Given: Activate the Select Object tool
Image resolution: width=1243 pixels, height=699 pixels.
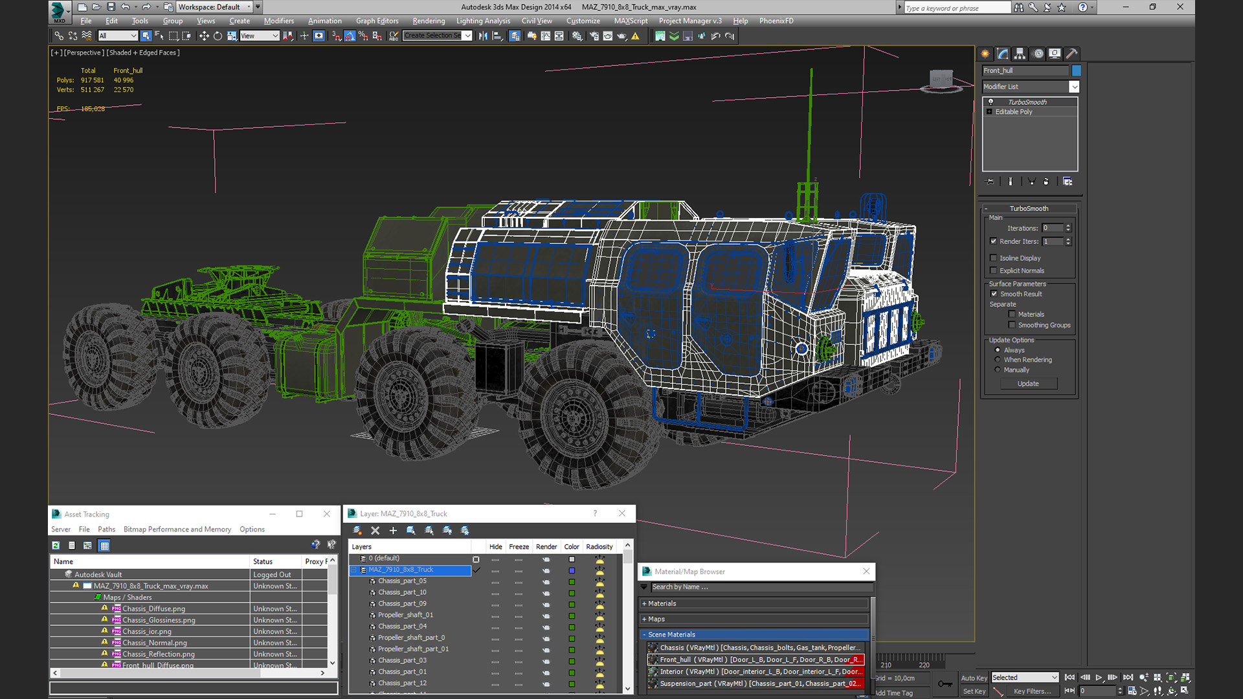Looking at the screenshot, I should coord(146,36).
